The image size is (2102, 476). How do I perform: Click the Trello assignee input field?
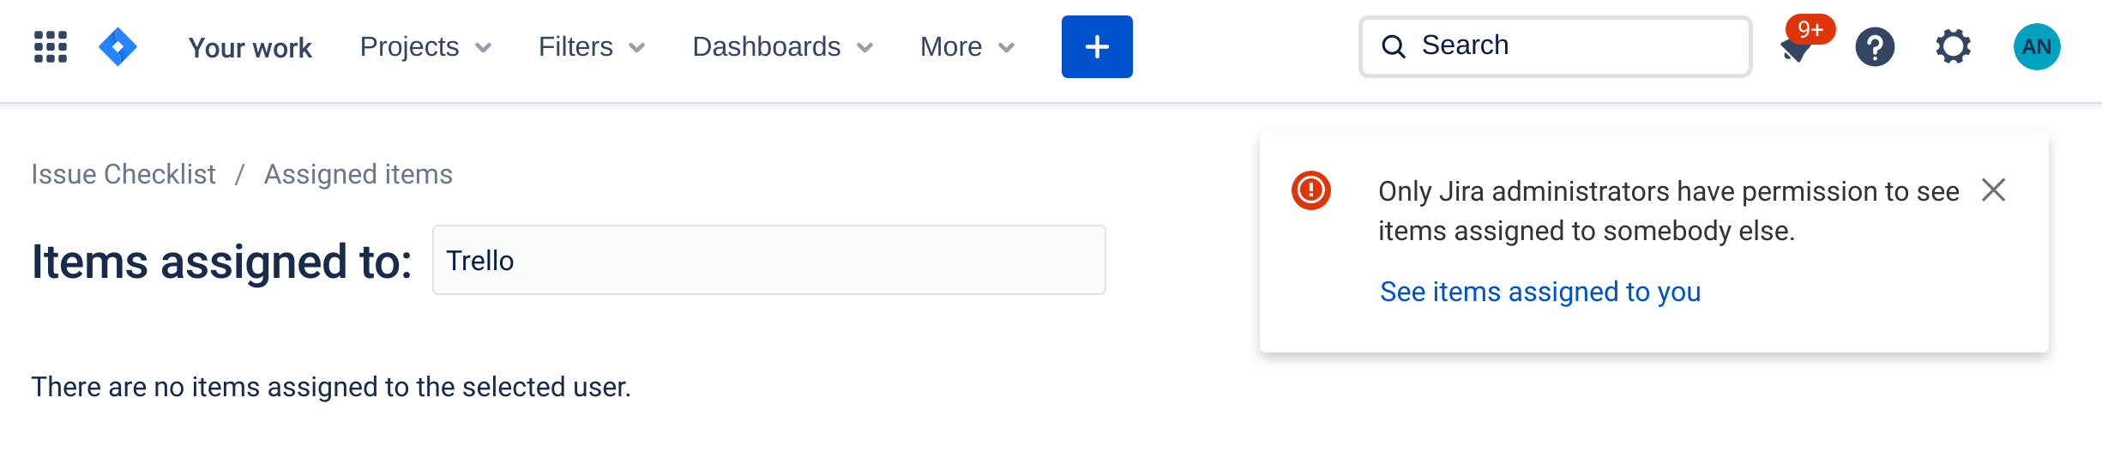click(x=768, y=261)
